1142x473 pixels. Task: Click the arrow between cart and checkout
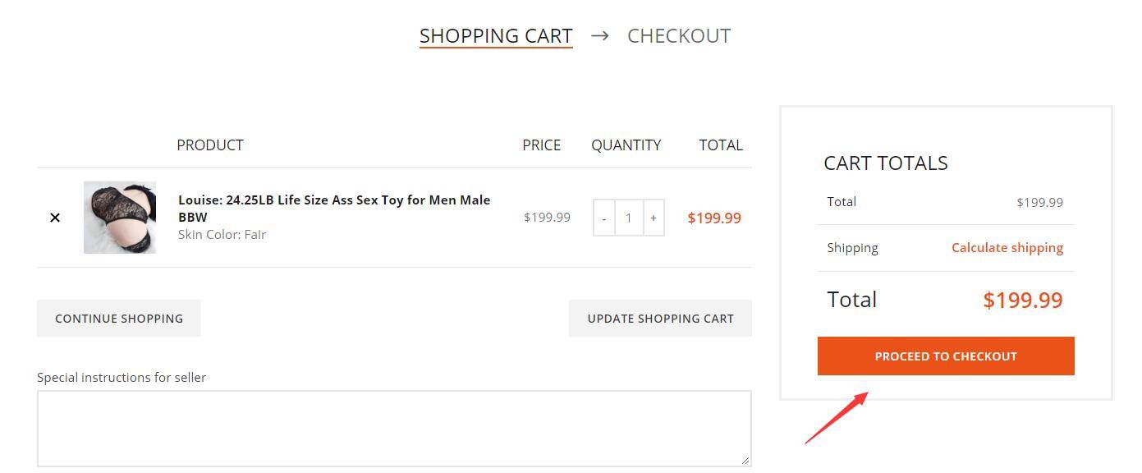click(599, 35)
